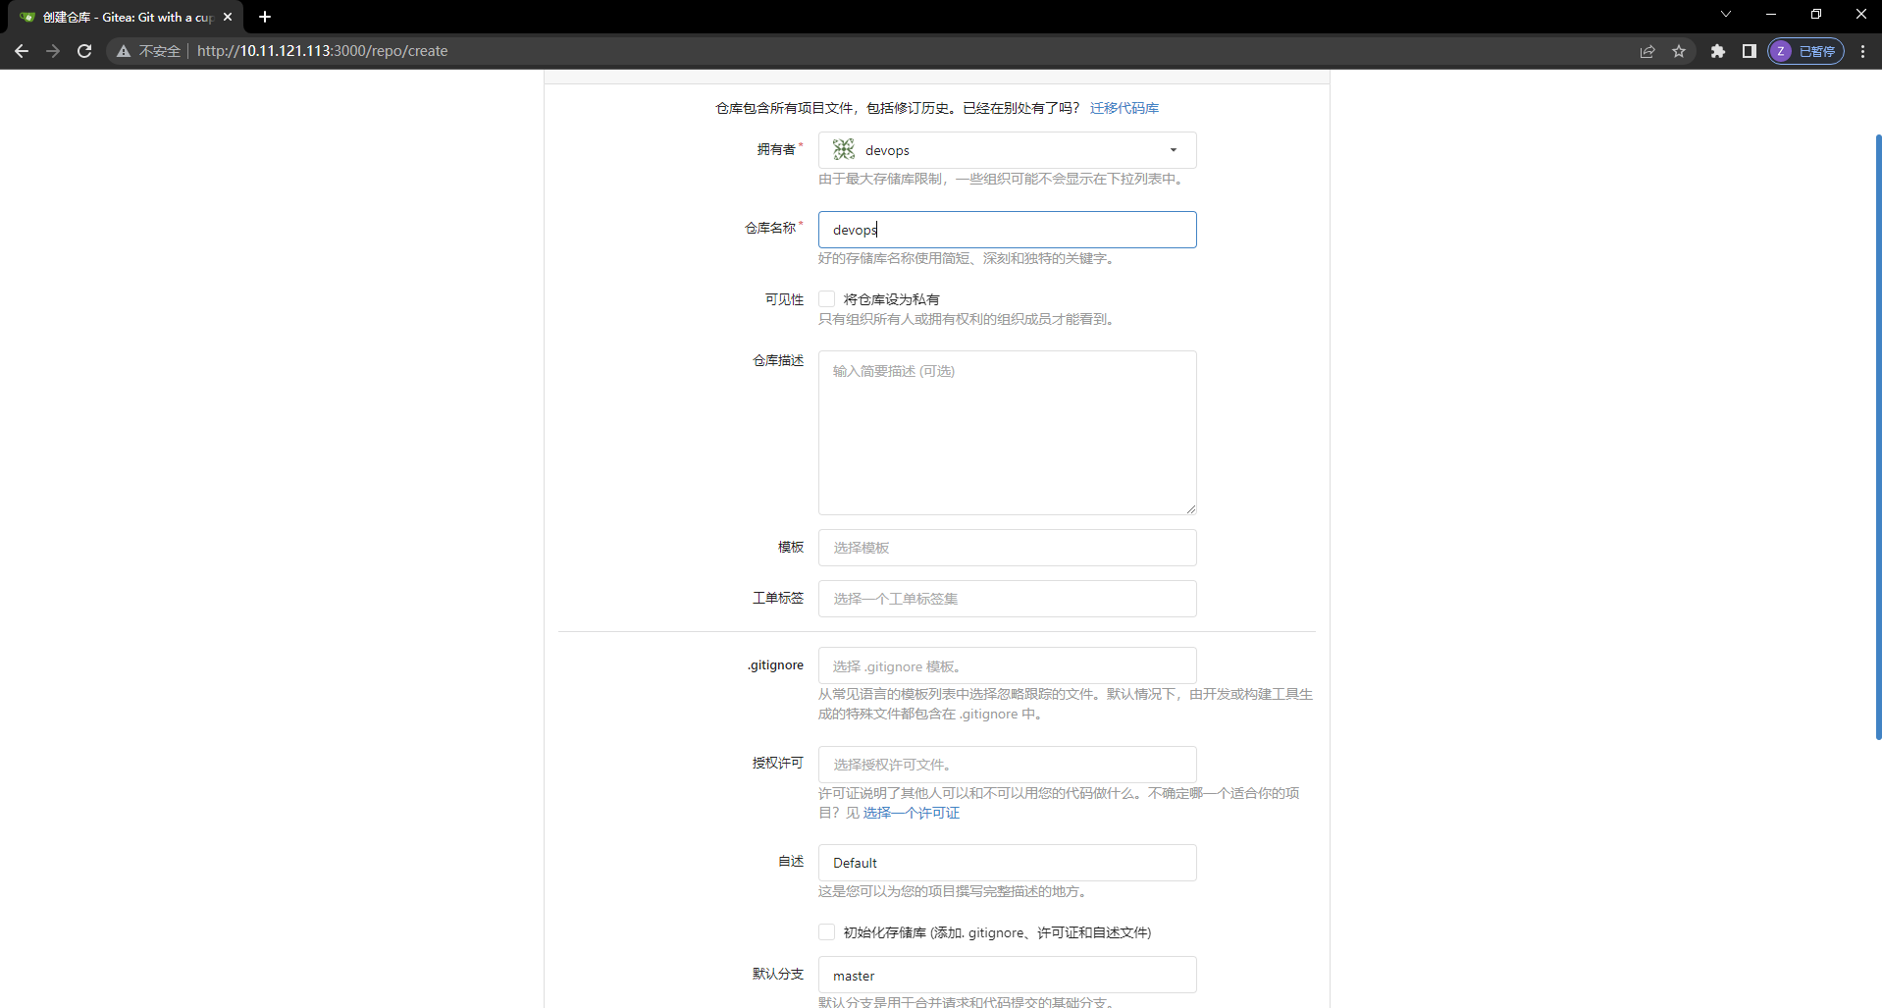The width and height of the screenshot is (1882, 1008).
Task: Click the 迁移代码库 link
Action: [x=1124, y=108]
